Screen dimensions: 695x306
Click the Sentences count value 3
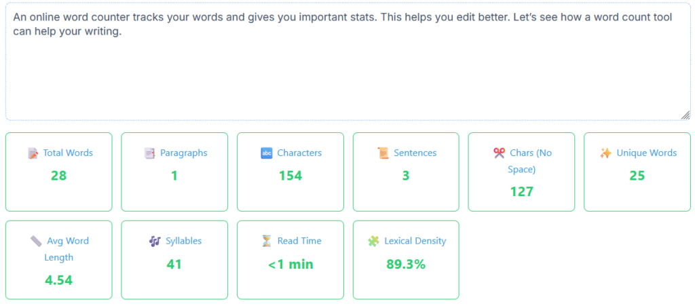point(406,176)
